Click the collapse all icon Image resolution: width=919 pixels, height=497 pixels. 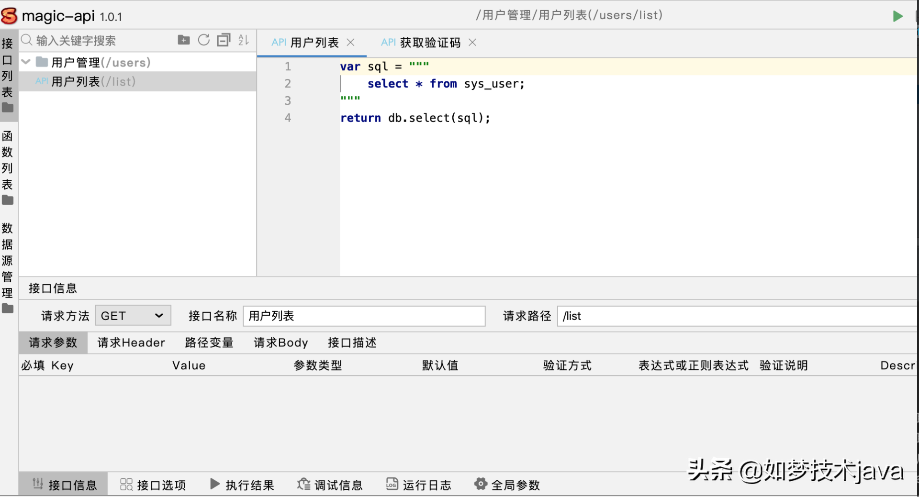click(224, 40)
